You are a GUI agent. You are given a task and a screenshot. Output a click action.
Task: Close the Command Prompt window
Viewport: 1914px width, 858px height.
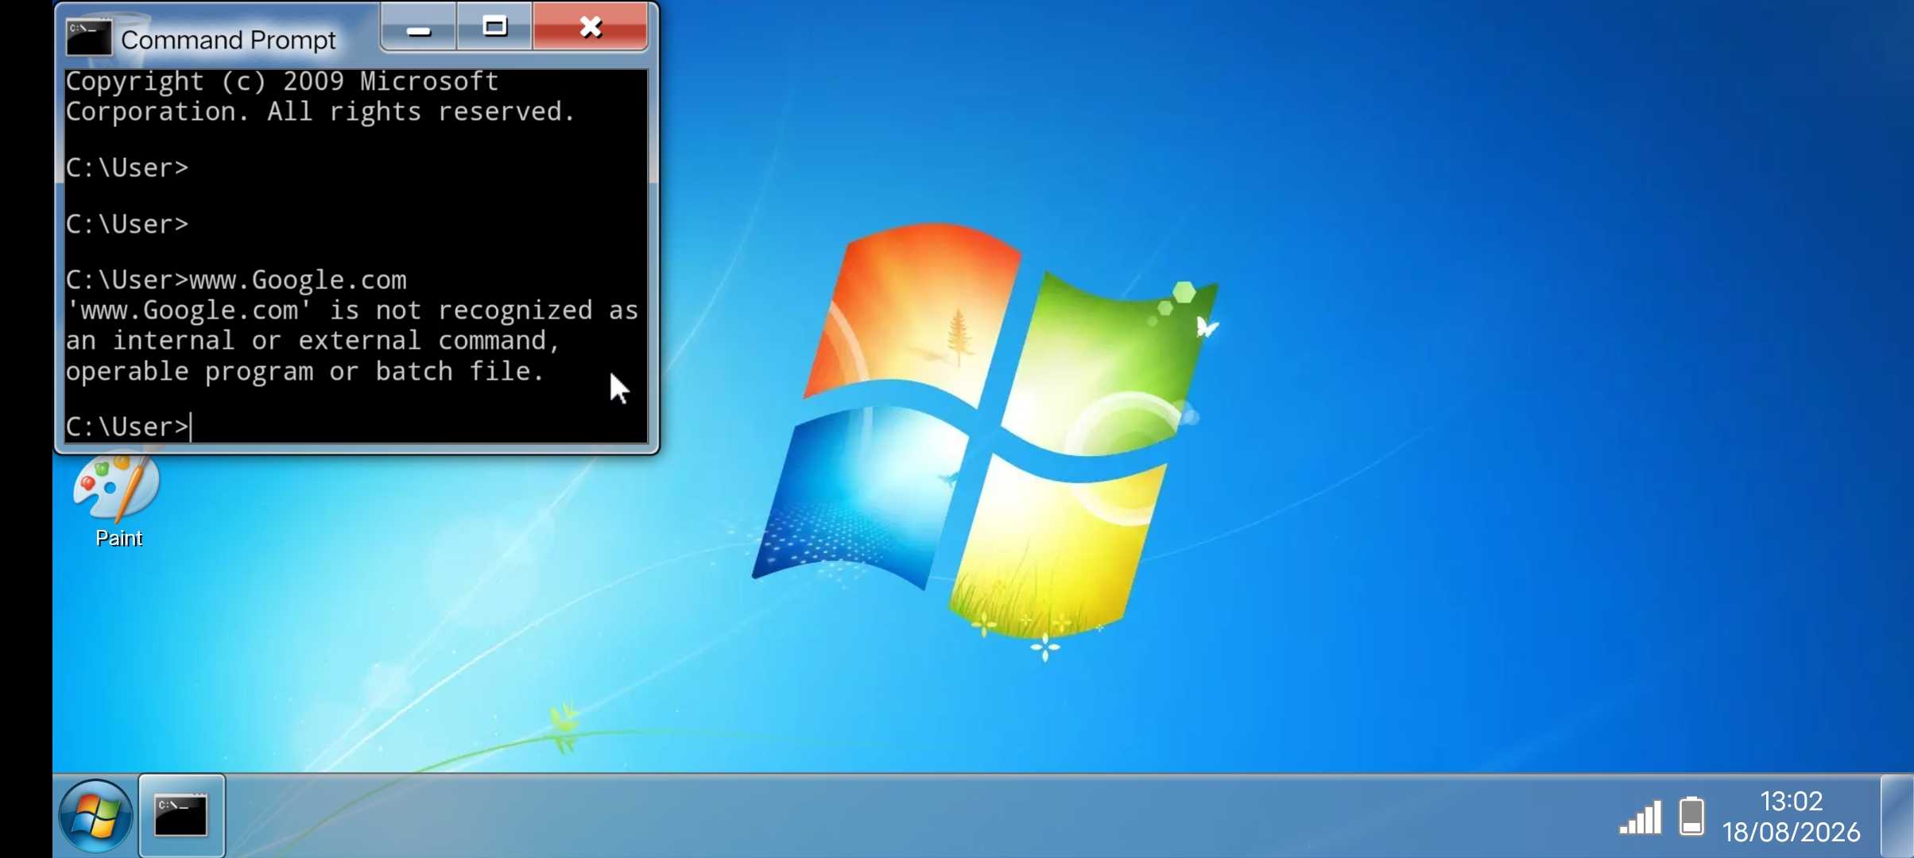(591, 27)
